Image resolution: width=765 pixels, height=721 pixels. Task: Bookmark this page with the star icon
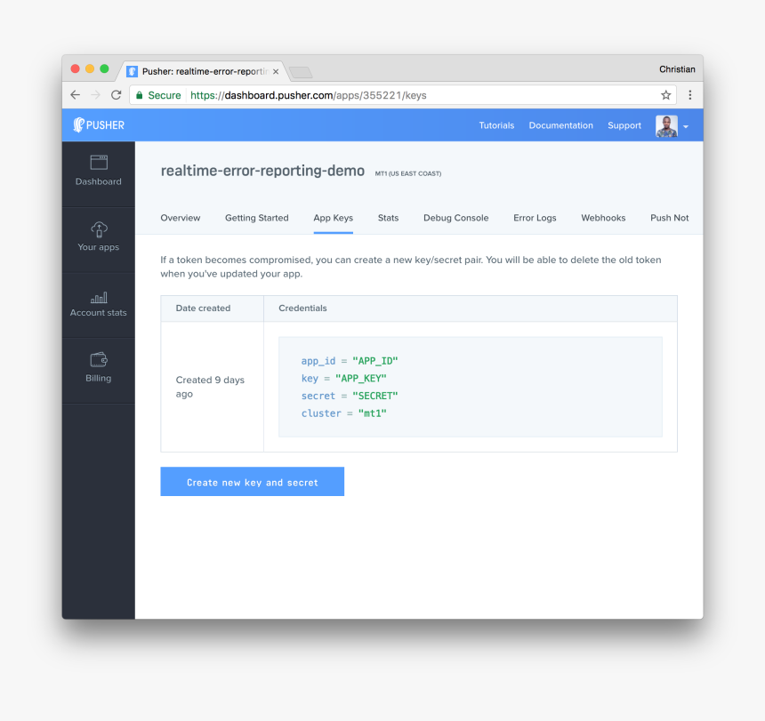coord(666,95)
